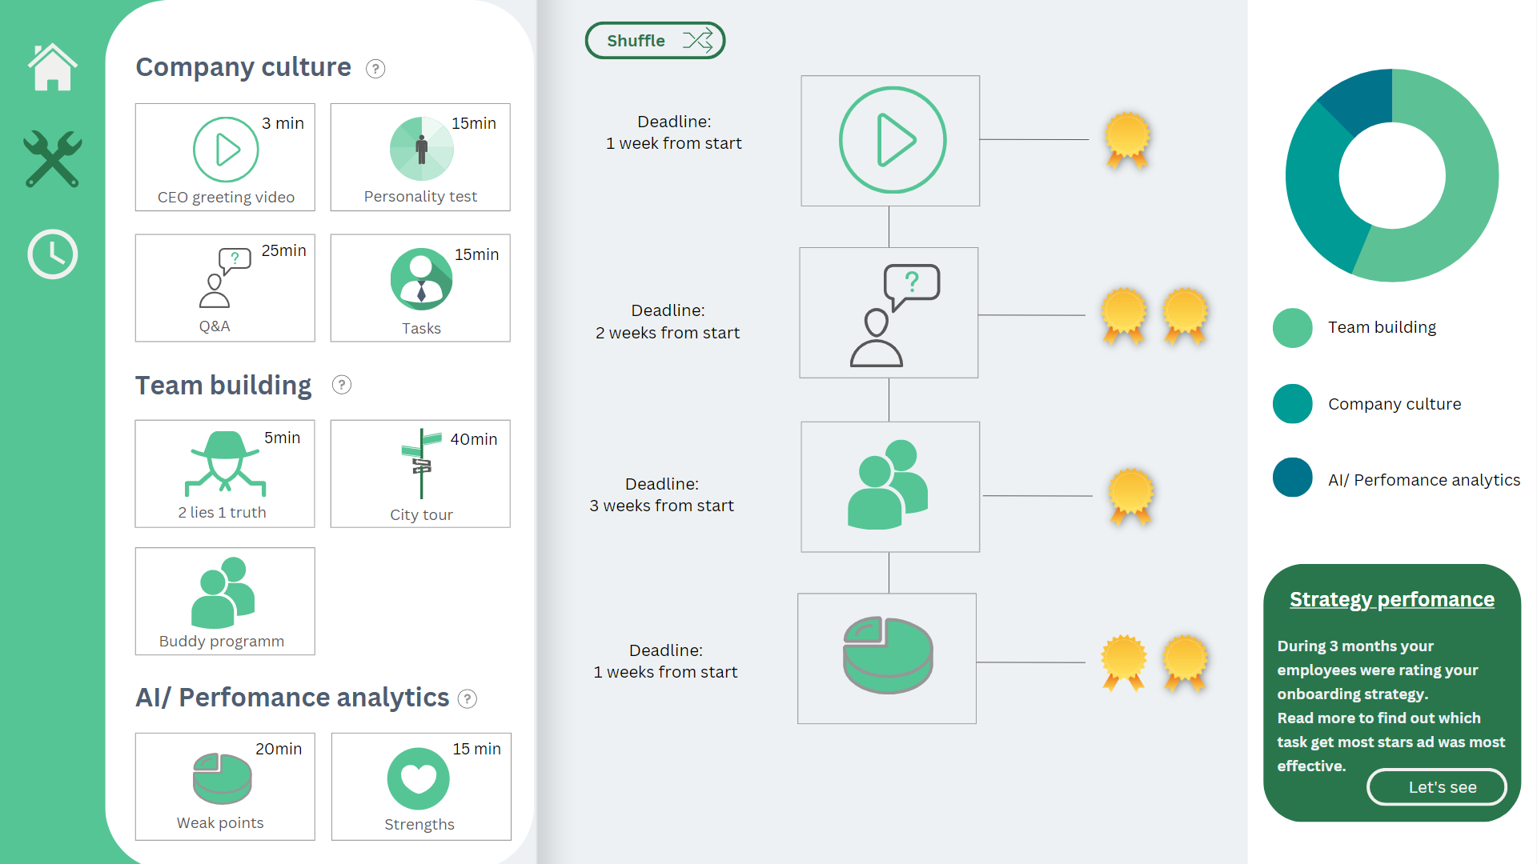Select the Personality test card

click(420, 158)
